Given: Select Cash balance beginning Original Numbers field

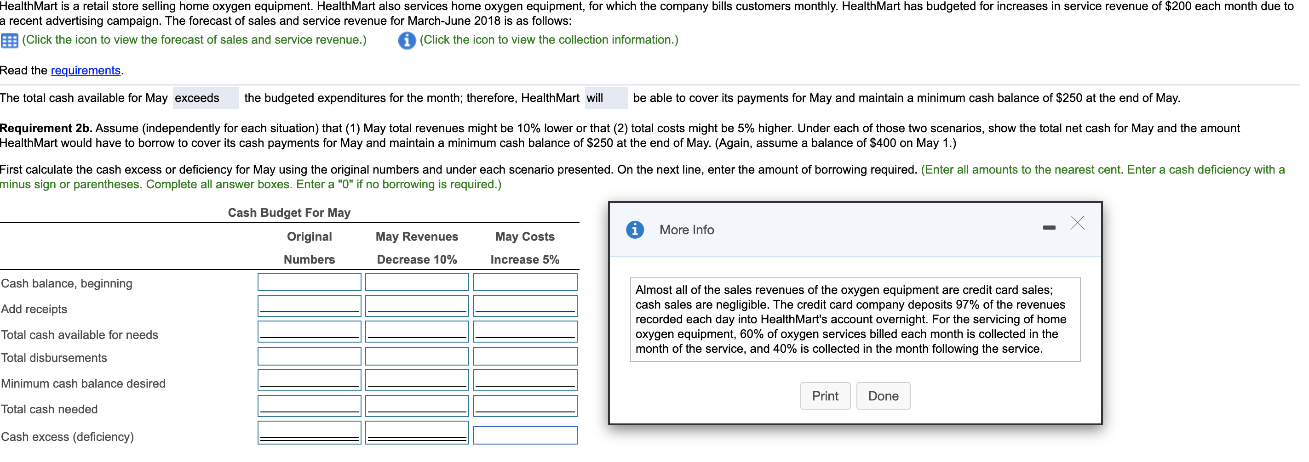Looking at the screenshot, I should 310,282.
